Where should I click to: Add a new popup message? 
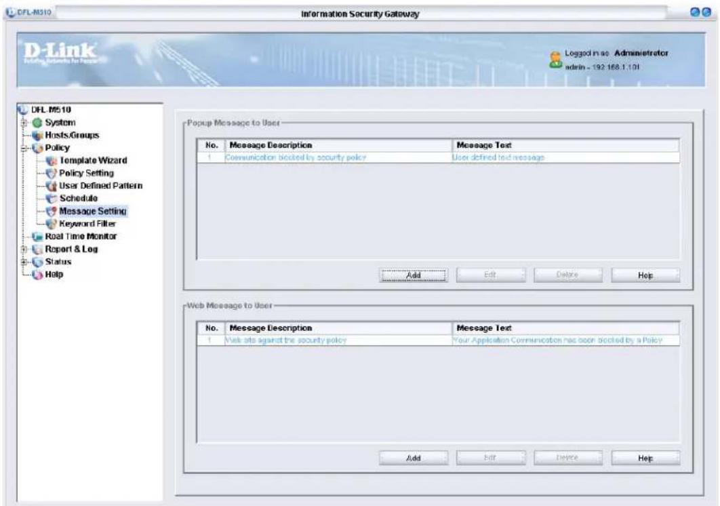coord(414,275)
